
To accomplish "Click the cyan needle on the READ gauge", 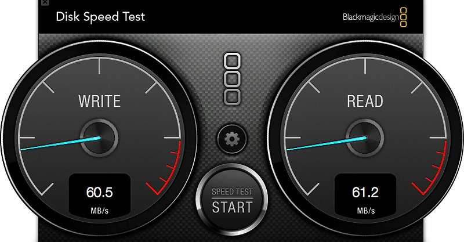I will pos(327,143).
